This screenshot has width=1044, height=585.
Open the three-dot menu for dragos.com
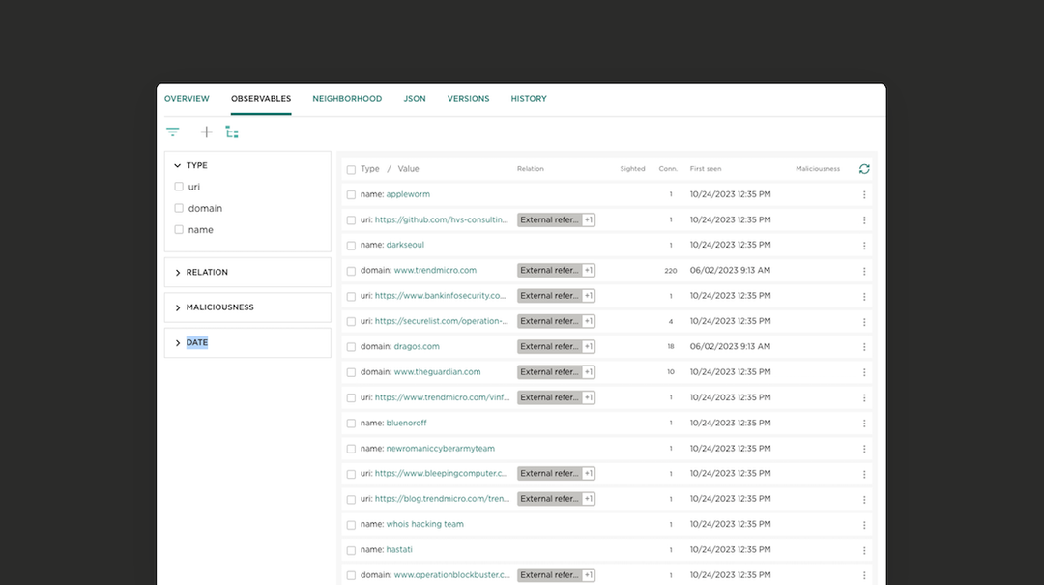tap(863, 346)
